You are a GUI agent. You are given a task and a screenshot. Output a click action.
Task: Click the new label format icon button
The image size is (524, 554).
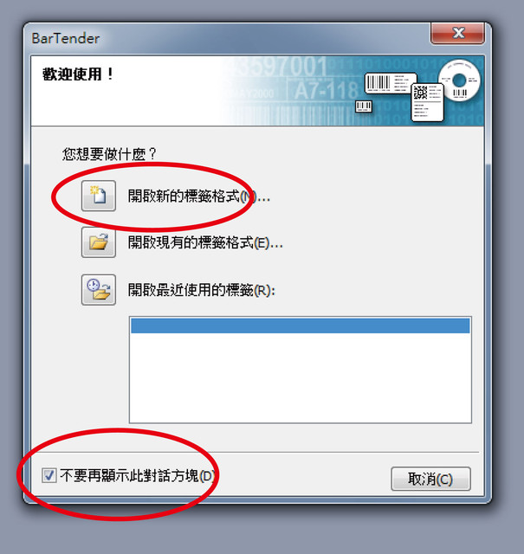pos(99,196)
